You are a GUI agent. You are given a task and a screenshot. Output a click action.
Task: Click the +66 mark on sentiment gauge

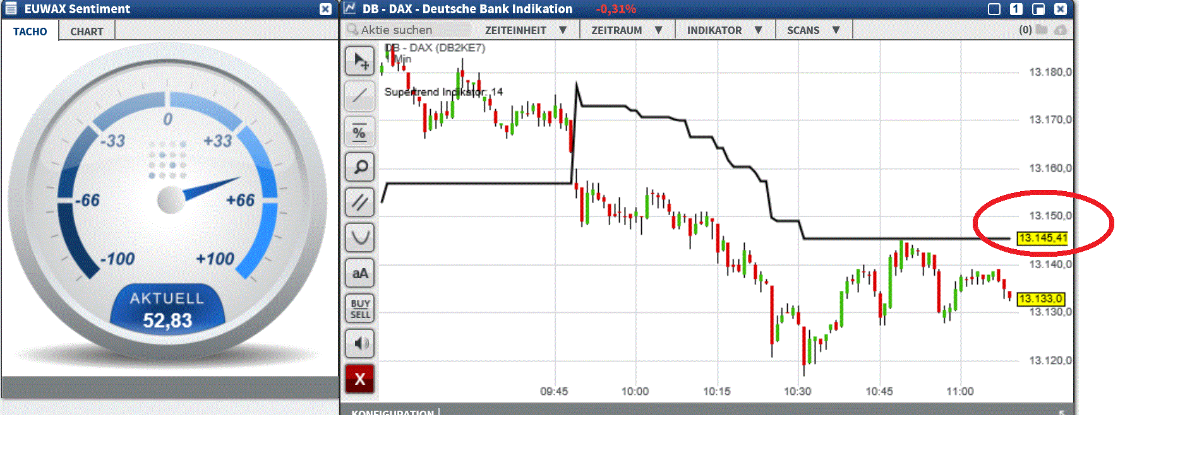coord(240,201)
